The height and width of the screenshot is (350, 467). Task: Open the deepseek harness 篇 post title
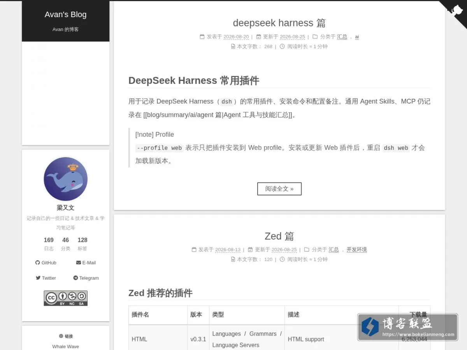[x=279, y=23]
